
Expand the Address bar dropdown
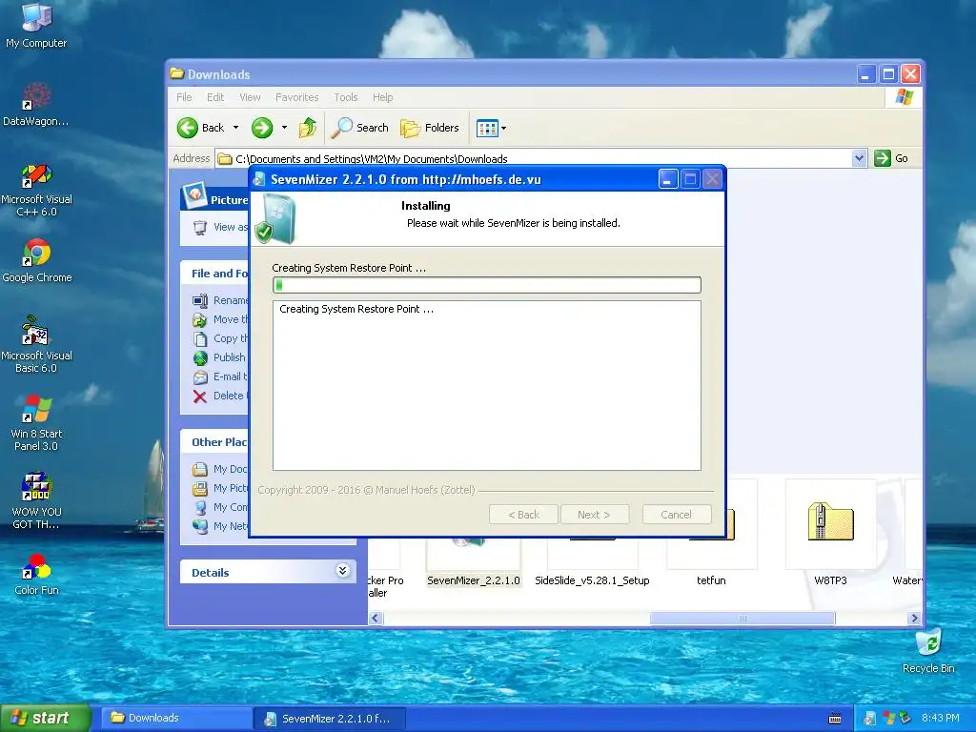pyautogui.click(x=859, y=158)
